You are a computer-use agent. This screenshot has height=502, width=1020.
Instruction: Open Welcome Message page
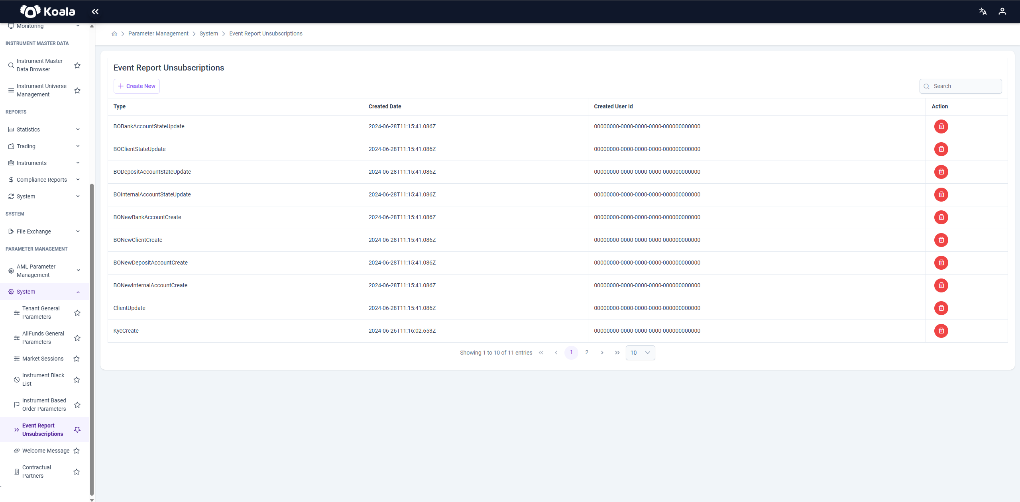(46, 451)
